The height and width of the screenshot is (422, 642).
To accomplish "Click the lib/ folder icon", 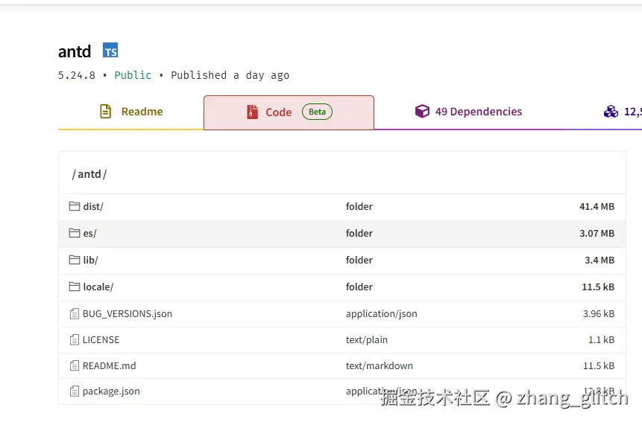I will [x=75, y=260].
